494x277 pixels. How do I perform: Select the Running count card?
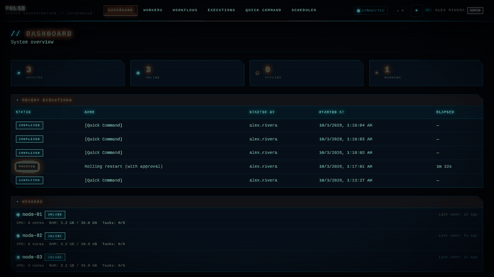coord(426,73)
